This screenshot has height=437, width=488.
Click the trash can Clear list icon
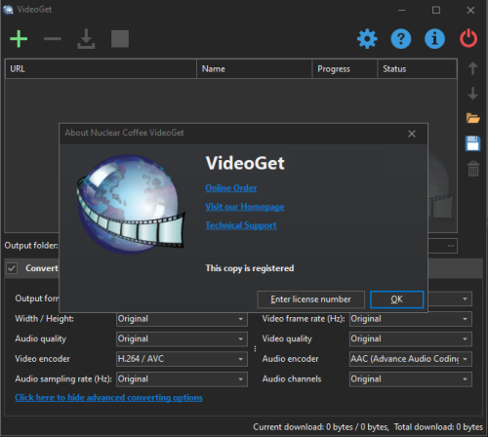[x=473, y=169]
